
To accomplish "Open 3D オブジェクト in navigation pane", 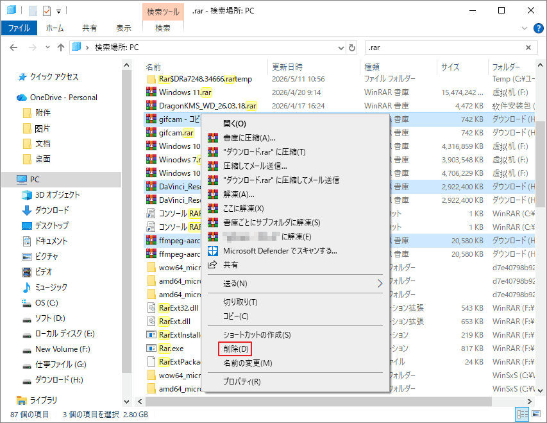I will click(57, 195).
